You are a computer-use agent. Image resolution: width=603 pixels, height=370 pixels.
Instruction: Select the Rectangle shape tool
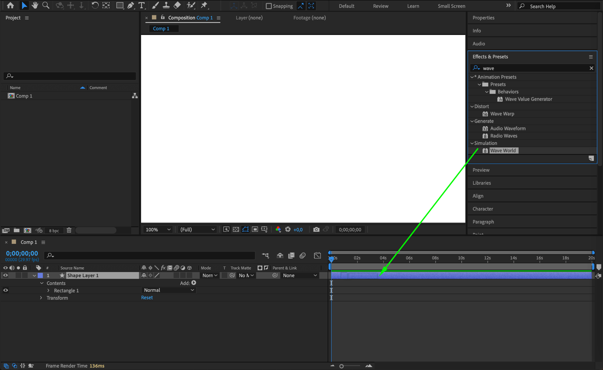point(120,5)
